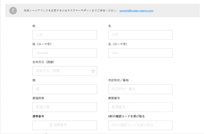The height and width of the screenshot is (134, 204).
Task: Click the 市区町村／番地 address input
Action: [x=140, y=89]
